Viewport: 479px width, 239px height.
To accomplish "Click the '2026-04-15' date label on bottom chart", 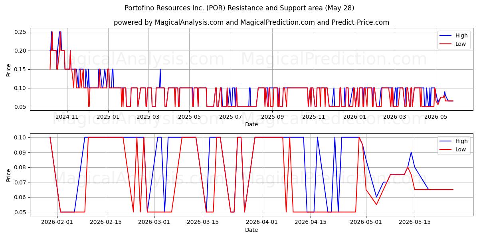I will pos(310,222).
